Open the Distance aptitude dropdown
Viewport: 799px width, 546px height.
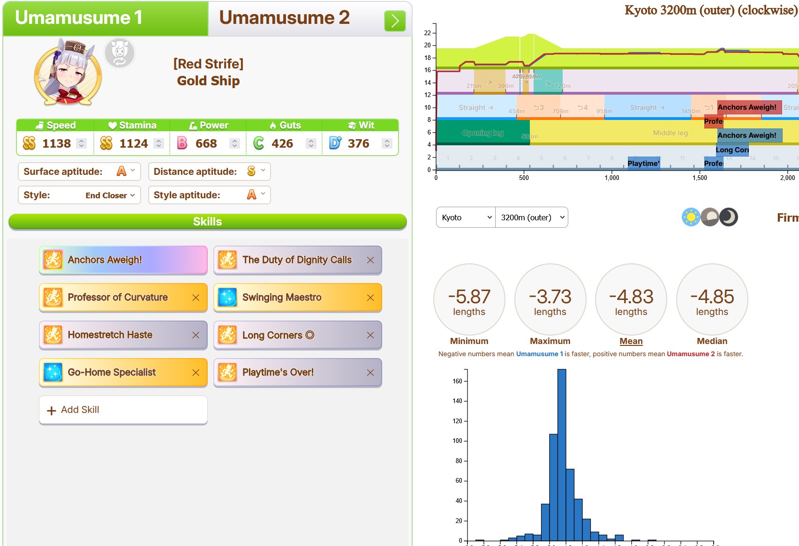click(x=209, y=172)
